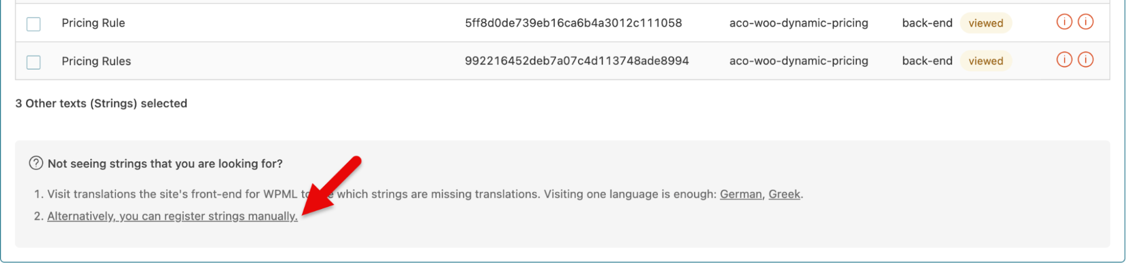1135x268 pixels.
Task: Click the right info icon in Pricing Rules row
Action: coord(1086,60)
